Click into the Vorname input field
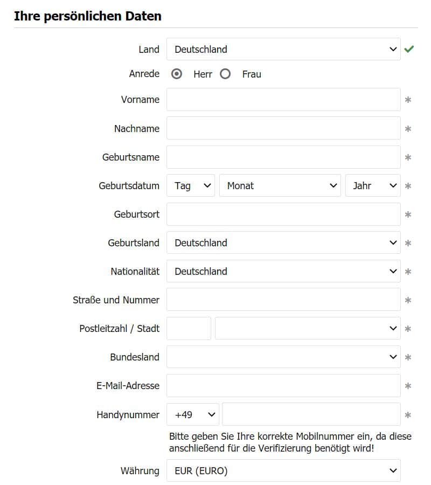Image resolution: width=431 pixels, height=485 pixels. point(283,99)
